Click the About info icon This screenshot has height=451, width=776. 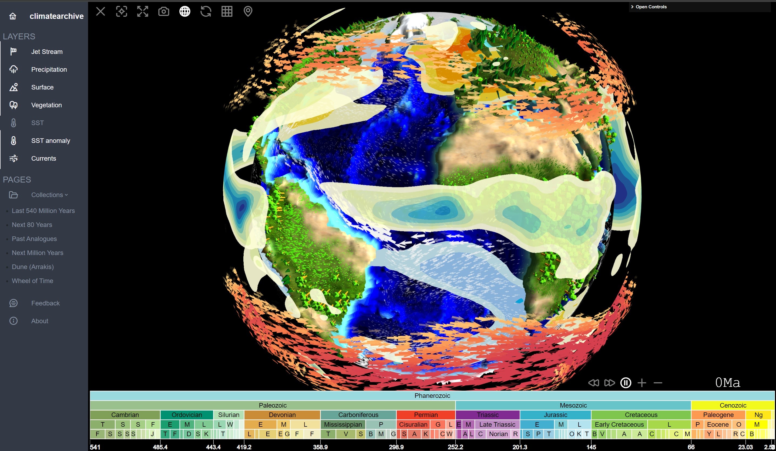coord(13,321)
